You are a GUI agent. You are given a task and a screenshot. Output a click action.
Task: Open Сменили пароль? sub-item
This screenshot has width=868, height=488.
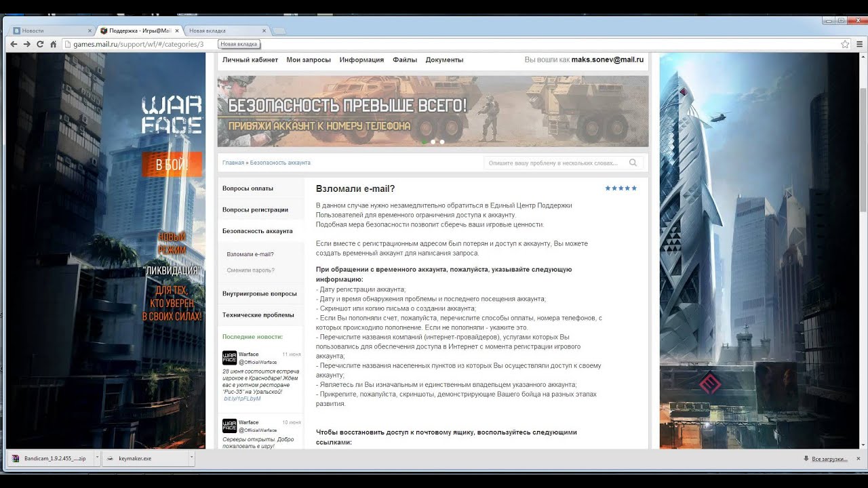(x=250, y=270)
